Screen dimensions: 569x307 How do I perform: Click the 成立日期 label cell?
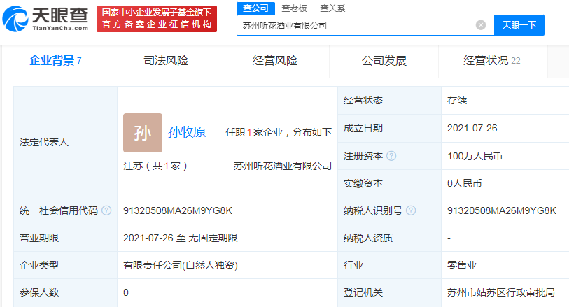tap(389, 128)
